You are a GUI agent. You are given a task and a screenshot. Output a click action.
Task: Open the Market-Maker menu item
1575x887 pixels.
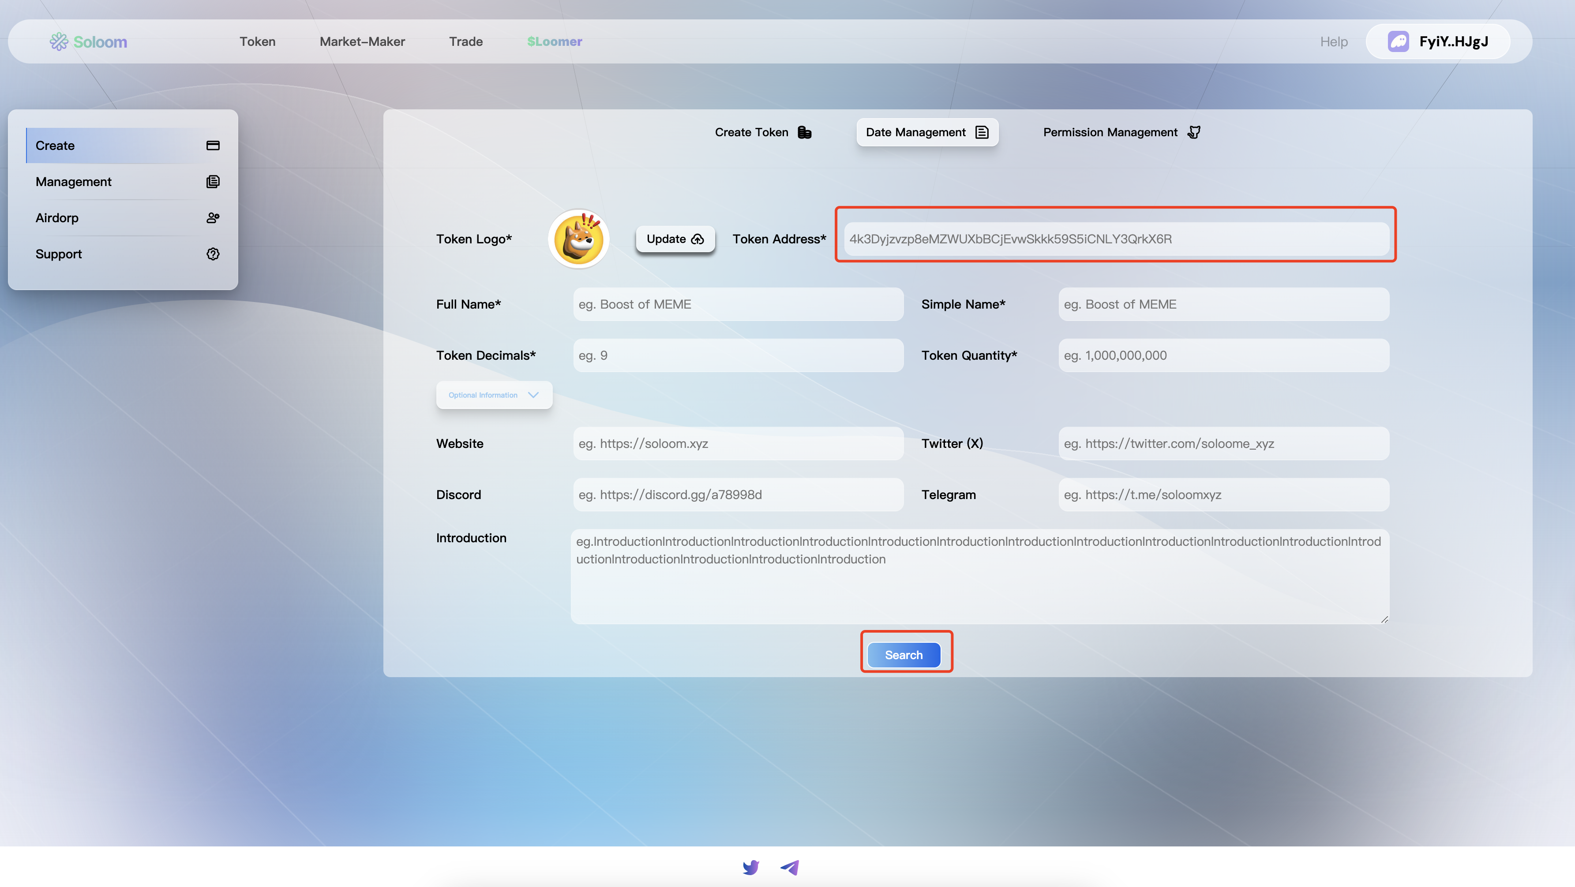click(x=362, y=41)
